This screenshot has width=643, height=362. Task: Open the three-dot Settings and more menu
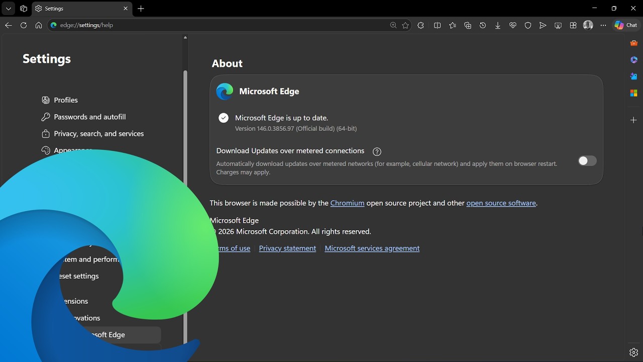(x=603, y=25)
